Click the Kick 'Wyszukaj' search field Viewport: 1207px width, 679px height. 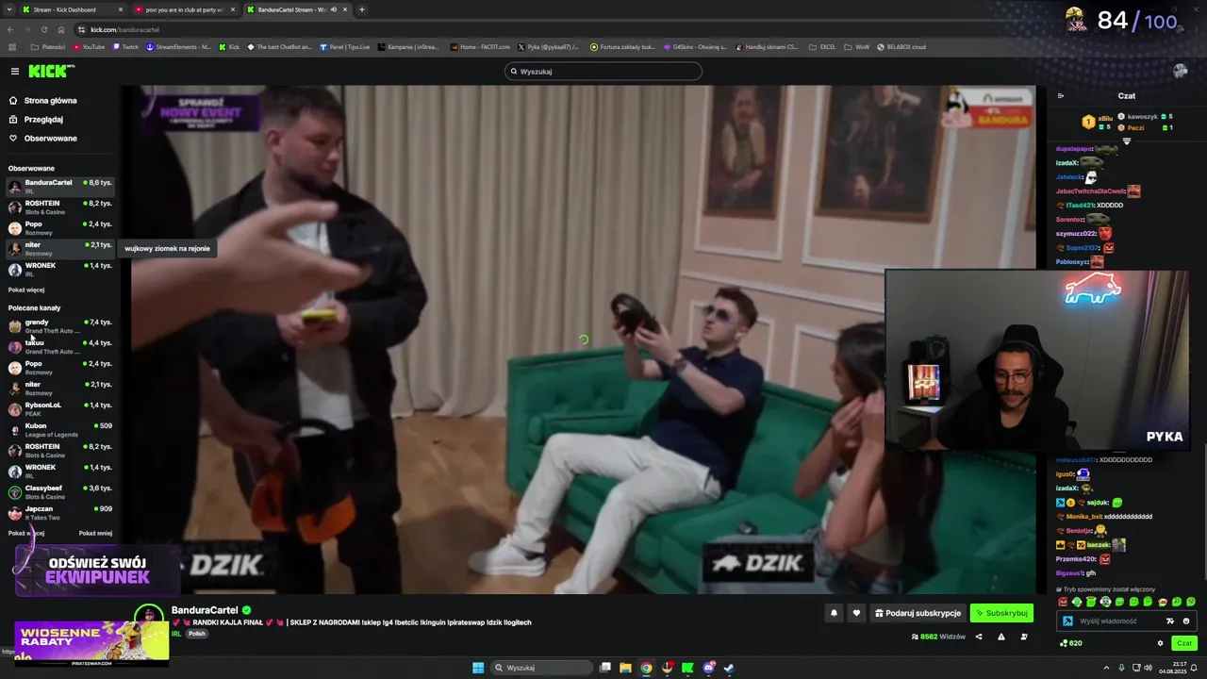point(603,72)
